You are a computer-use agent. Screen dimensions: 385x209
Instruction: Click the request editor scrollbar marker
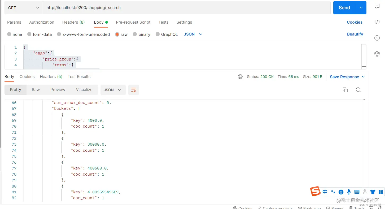pos(364,66)
